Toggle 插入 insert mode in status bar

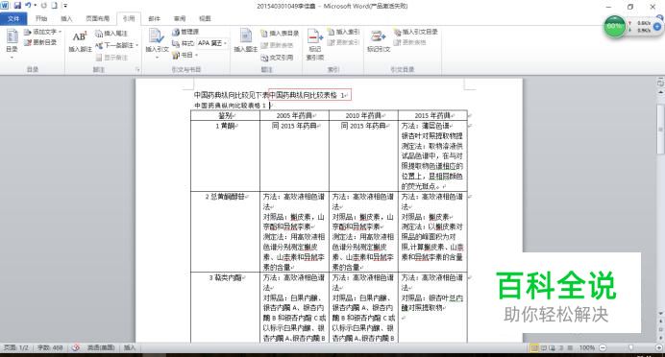coord(130,347)
